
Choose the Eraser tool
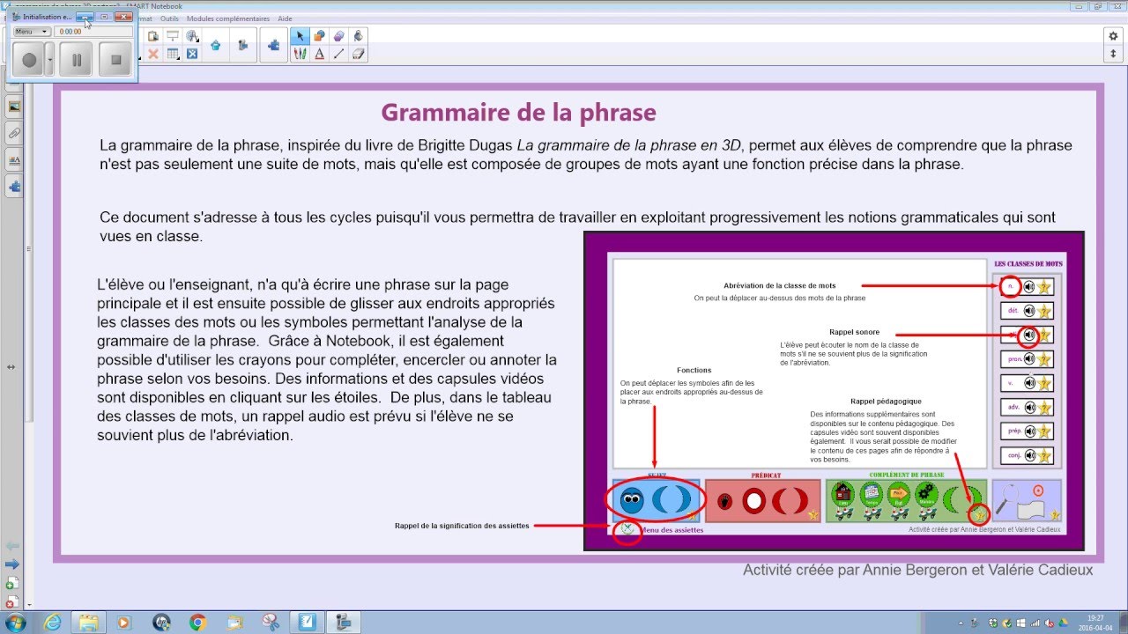pyautogui.click(x=358, y=54)
